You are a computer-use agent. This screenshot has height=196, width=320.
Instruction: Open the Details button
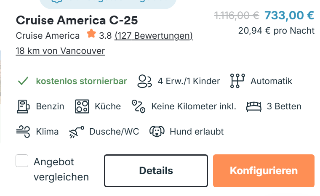(156, 171)
